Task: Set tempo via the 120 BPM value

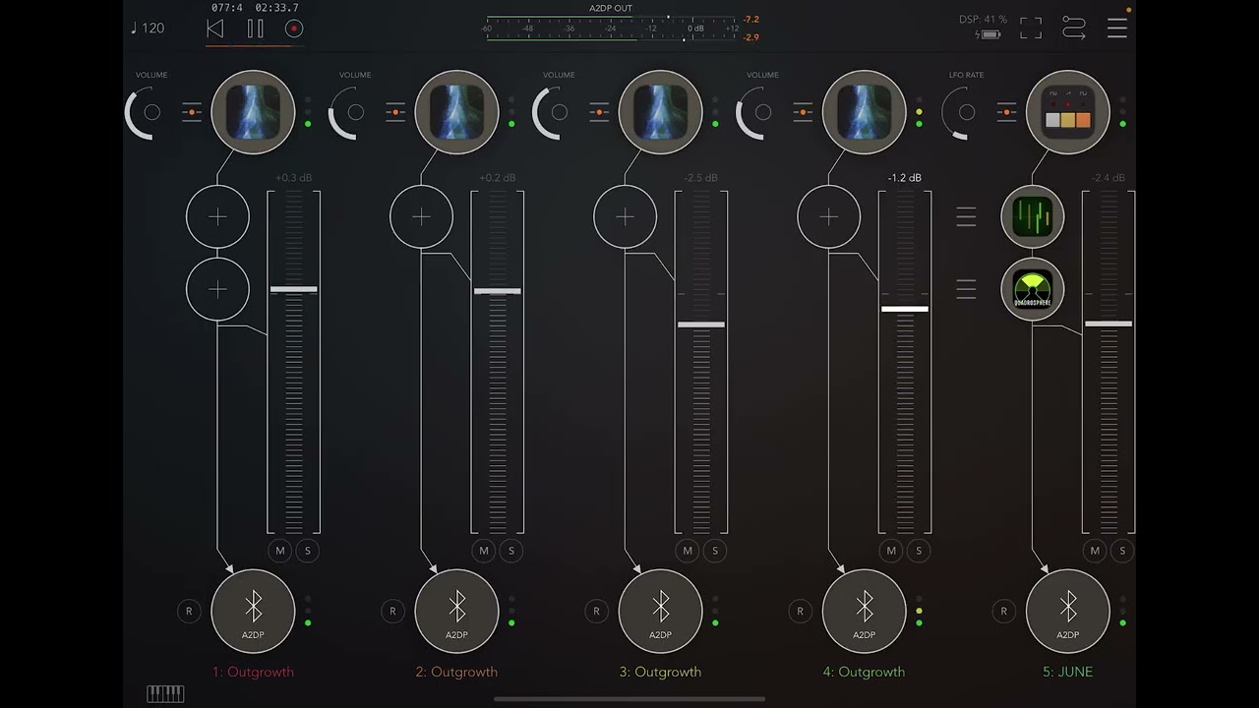Action: click(x=148, y=28)
